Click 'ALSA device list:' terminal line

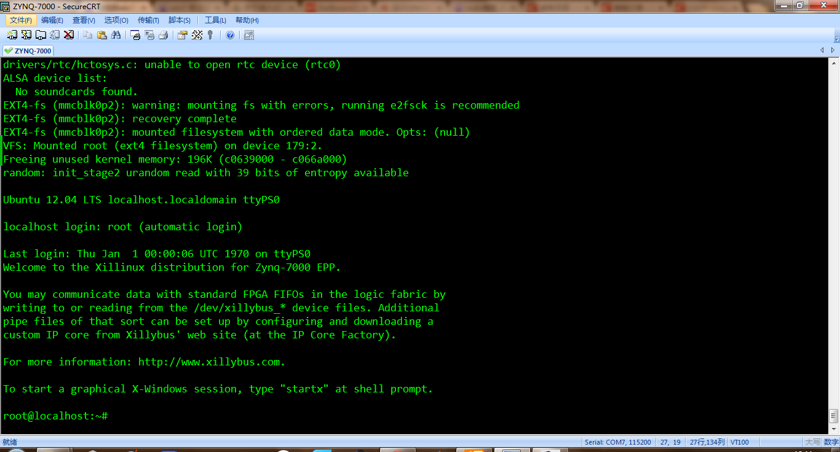pyautogui.click(x=55, y=78)
